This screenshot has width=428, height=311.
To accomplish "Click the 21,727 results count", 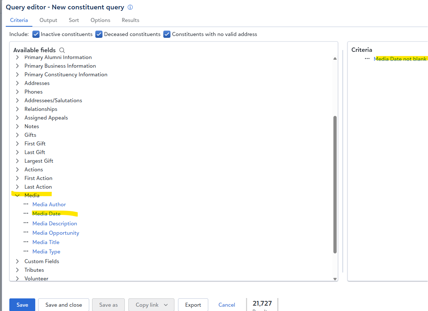I will tap(262, 303).
